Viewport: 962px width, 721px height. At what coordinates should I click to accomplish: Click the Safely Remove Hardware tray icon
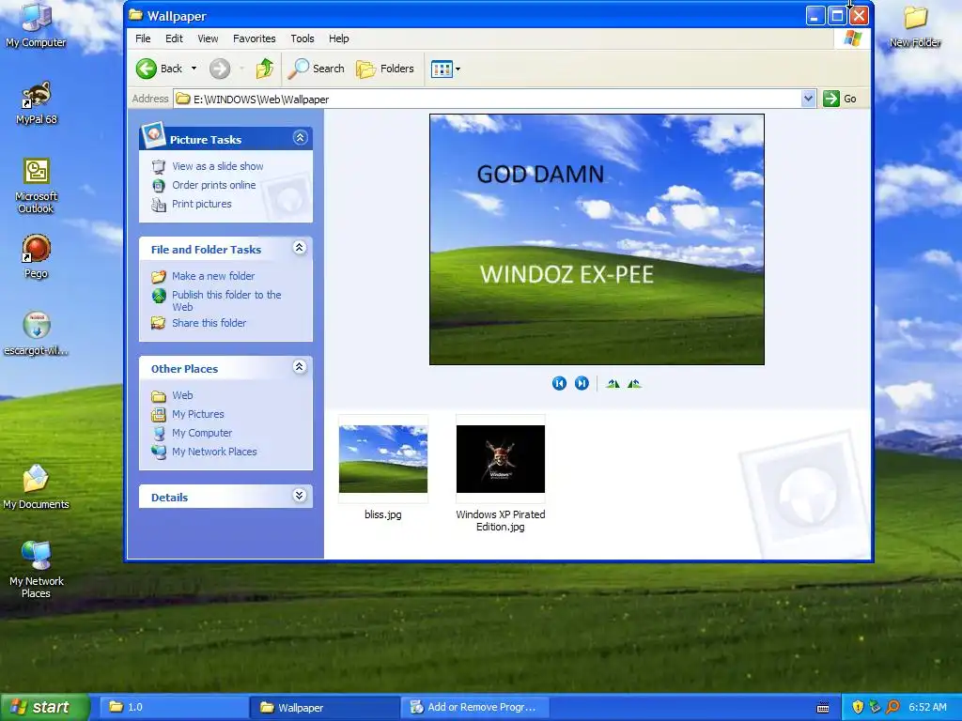[x=875, y=707]
